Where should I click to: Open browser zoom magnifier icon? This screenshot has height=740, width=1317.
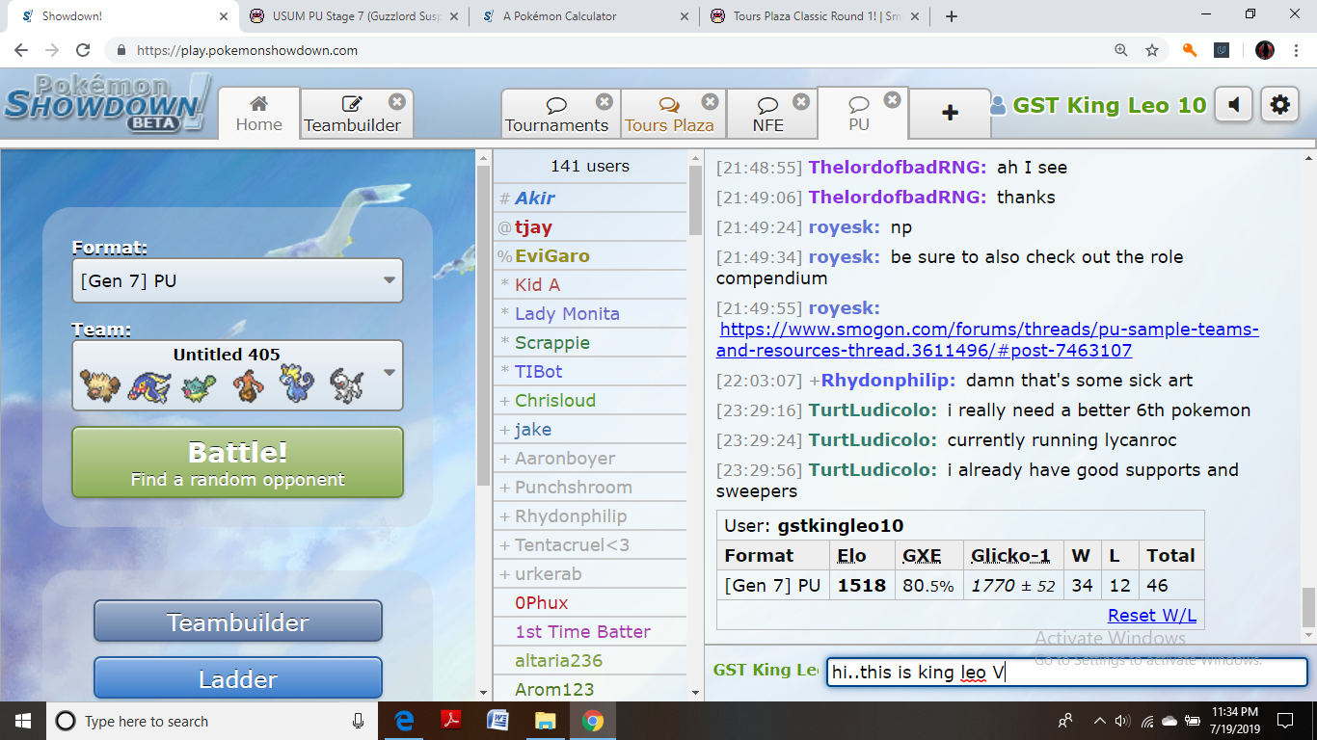pos(1120,50)
